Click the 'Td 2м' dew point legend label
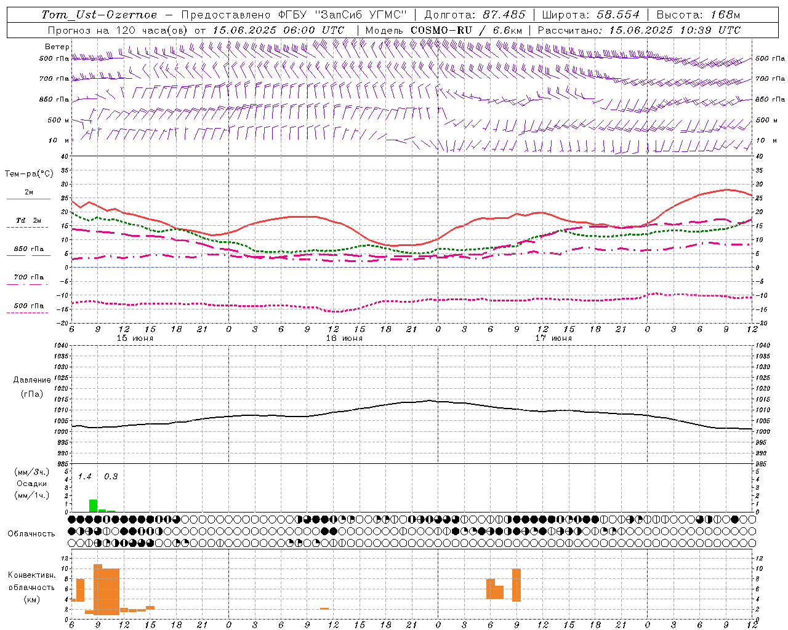This screenshot has height=630, width=788. (28, 220)
